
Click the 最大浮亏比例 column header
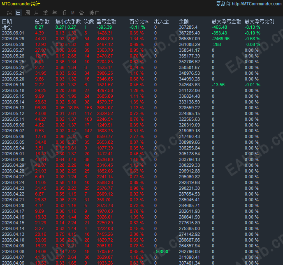260,22
